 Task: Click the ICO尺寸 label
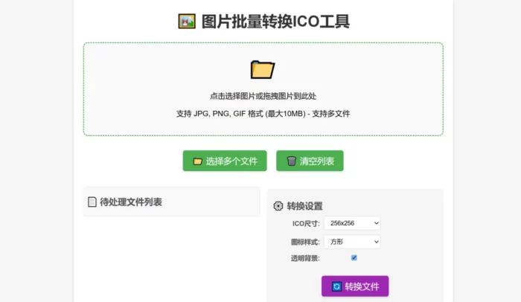pyautogui.click(x=306, y=224)
